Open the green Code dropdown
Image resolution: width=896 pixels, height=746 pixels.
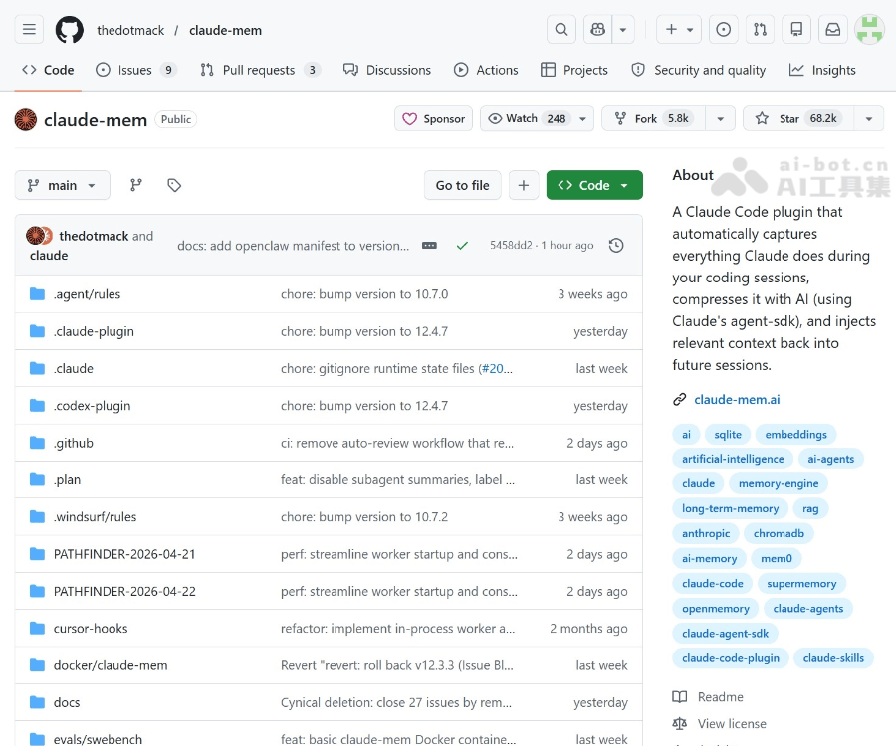click(x=594, y=185)
